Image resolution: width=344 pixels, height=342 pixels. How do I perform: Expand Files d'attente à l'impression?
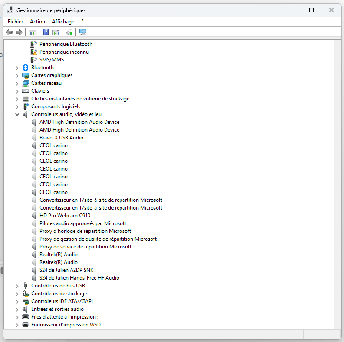(17, 317)
